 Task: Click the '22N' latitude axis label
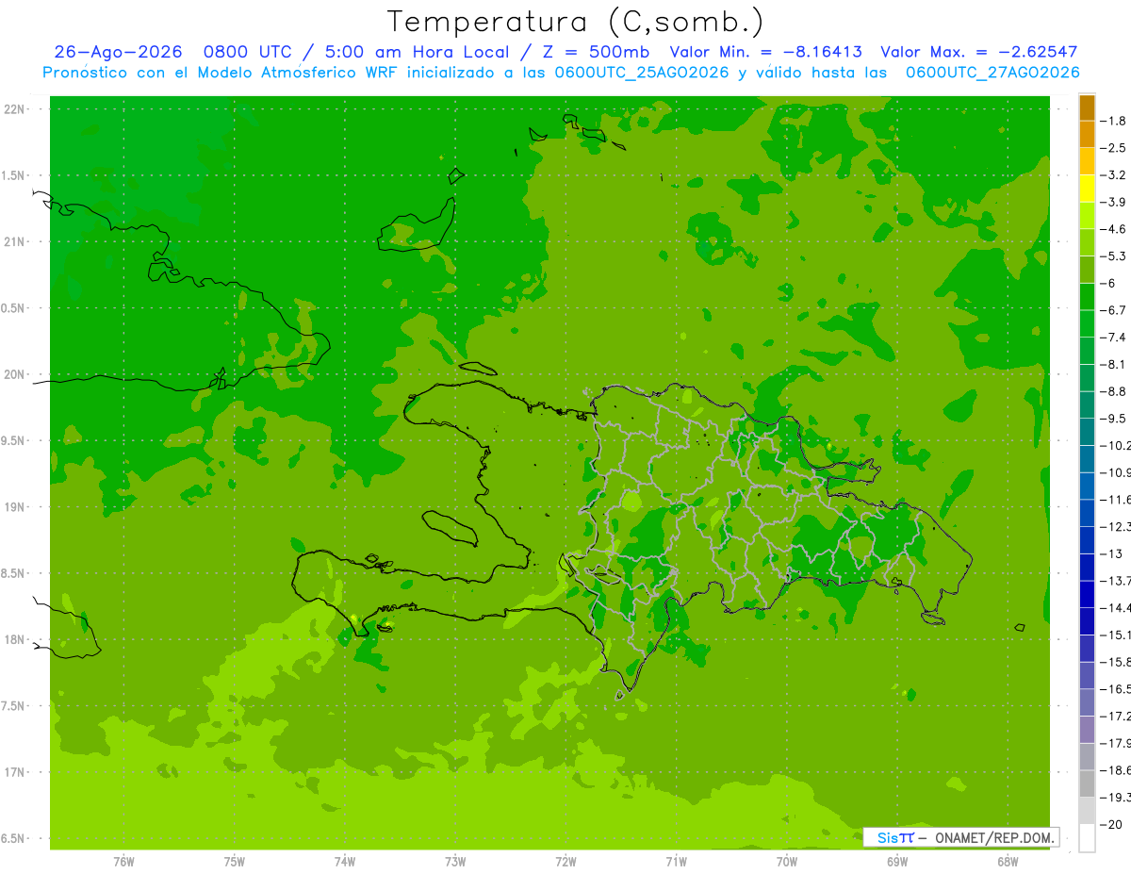(15, 109)
